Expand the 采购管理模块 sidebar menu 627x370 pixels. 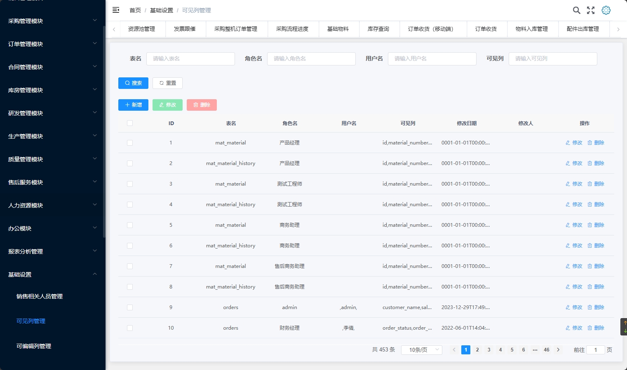coord(53,21)
